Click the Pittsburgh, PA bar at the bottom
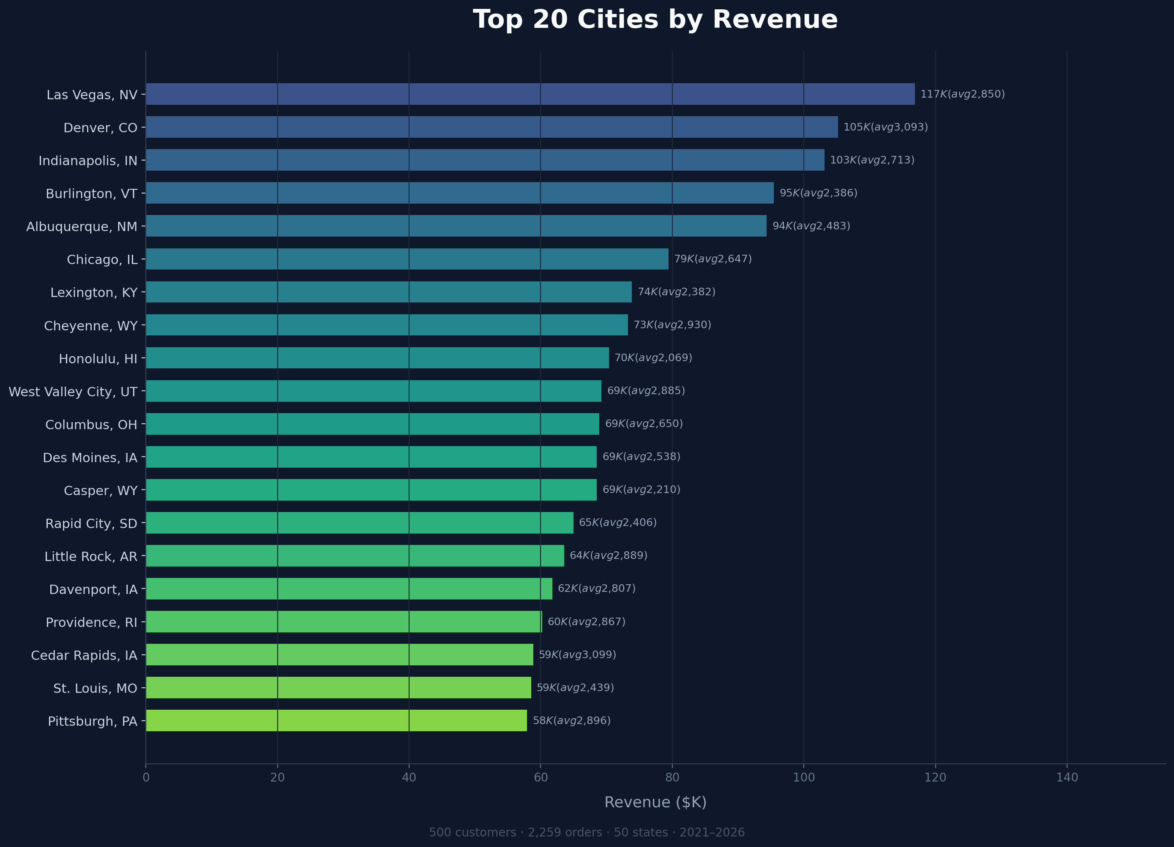The width and height of the screenshot is (1174, 847). click(336, 720)
